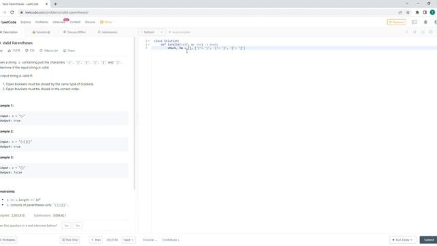437x246 pixels.
Task: Go to Prev problem
Action: 96,240
